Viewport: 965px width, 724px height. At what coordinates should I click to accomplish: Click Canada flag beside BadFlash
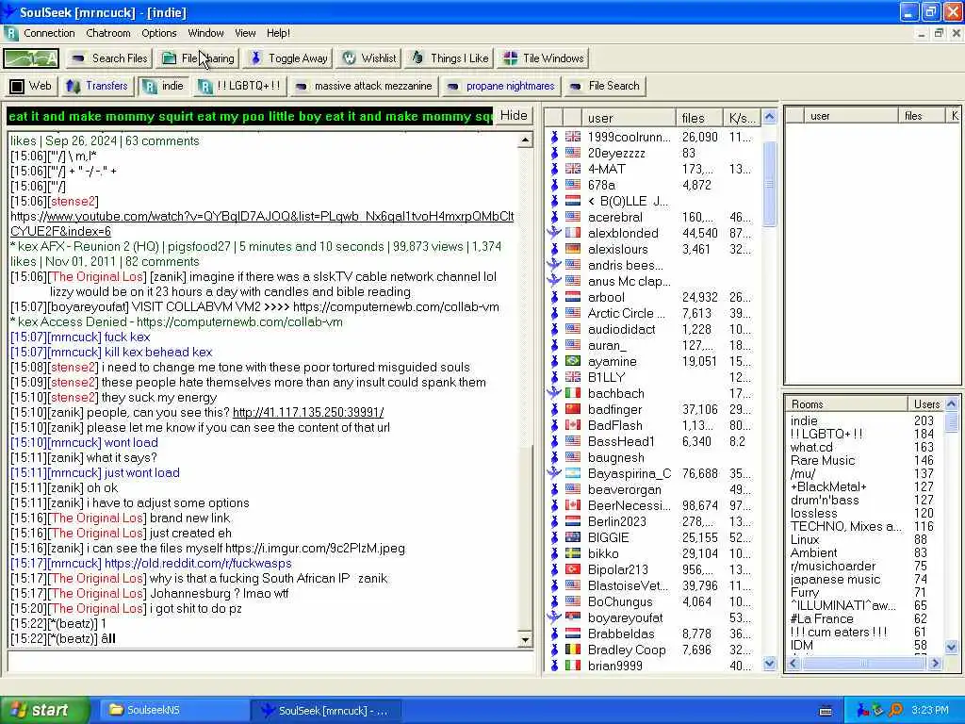pyautogui.click(x=573, y=425)
